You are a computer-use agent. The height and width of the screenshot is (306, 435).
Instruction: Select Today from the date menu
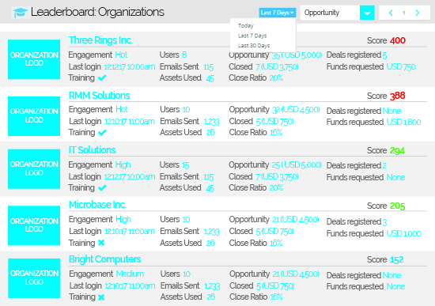pos(246,26)
